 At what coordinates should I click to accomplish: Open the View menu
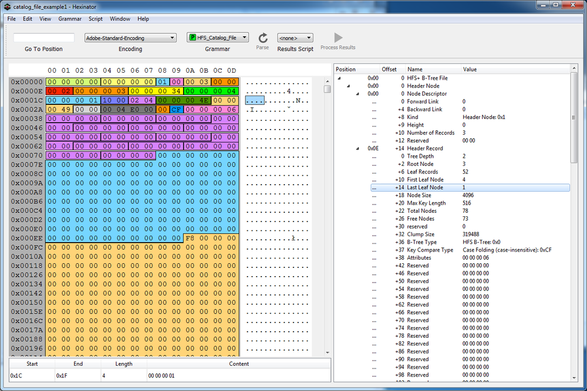pos(45,19)
